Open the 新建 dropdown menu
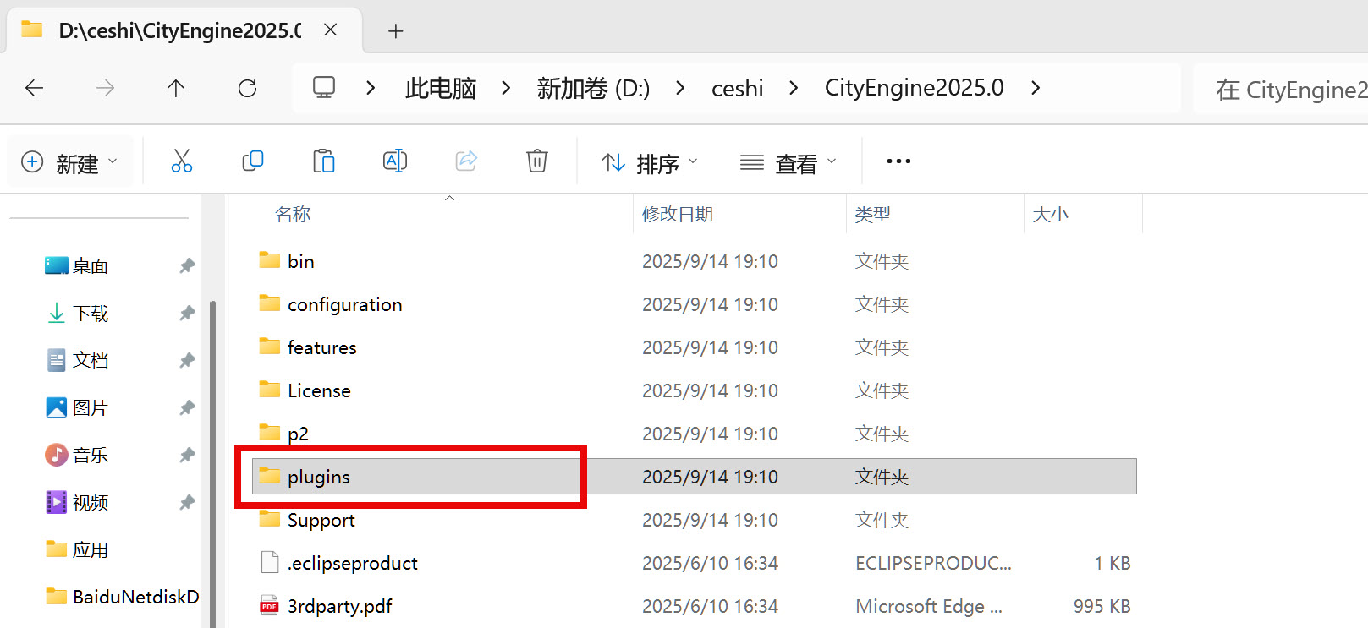 [70, 162]
